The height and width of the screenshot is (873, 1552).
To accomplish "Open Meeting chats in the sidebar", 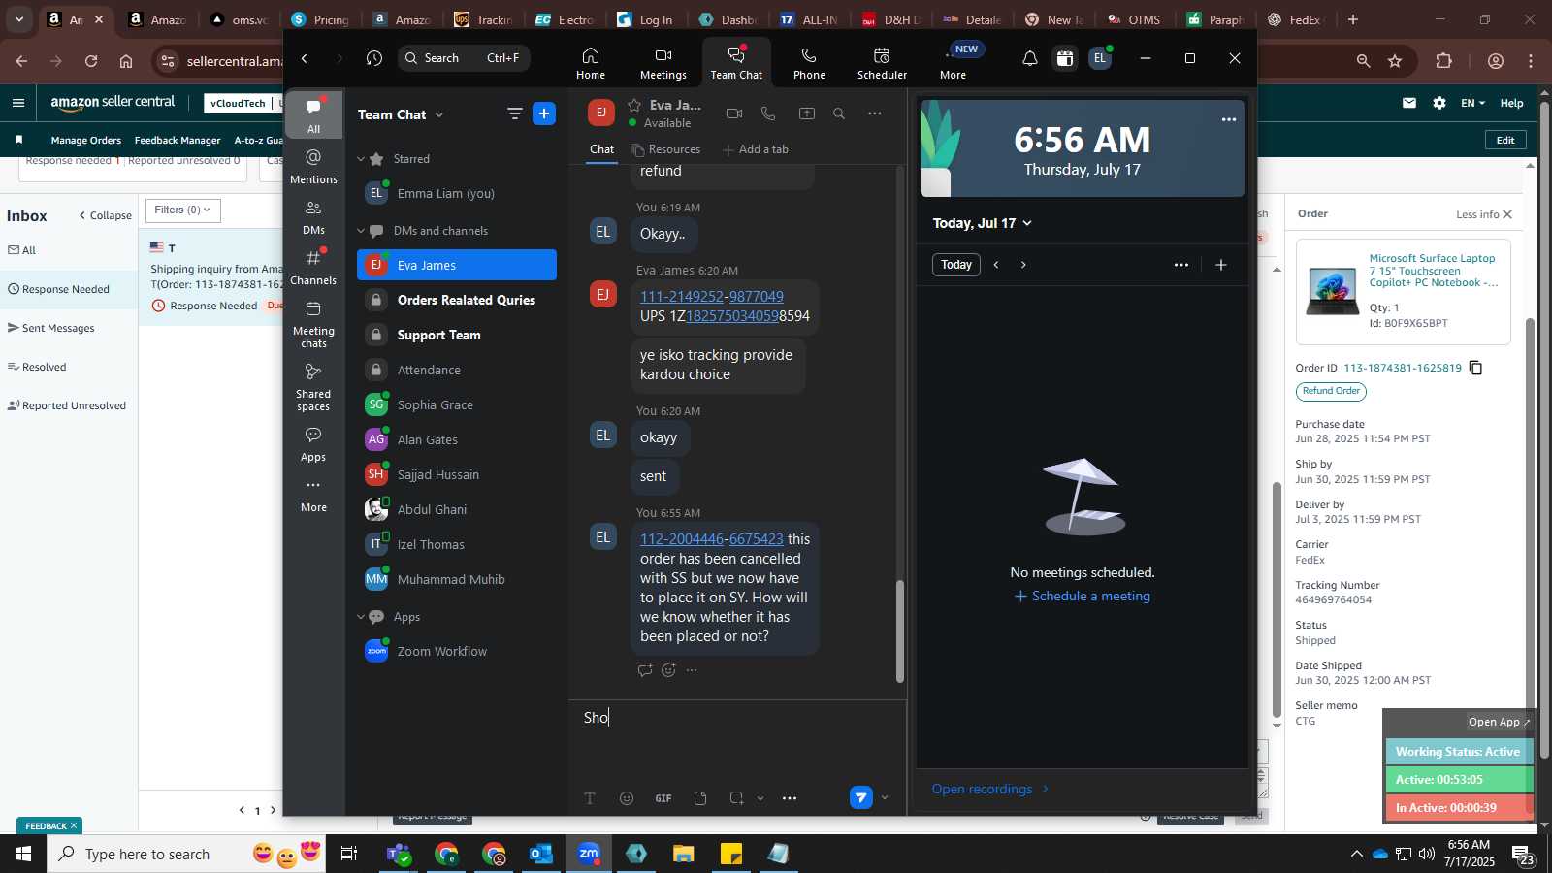I will (x=313, y=324).
